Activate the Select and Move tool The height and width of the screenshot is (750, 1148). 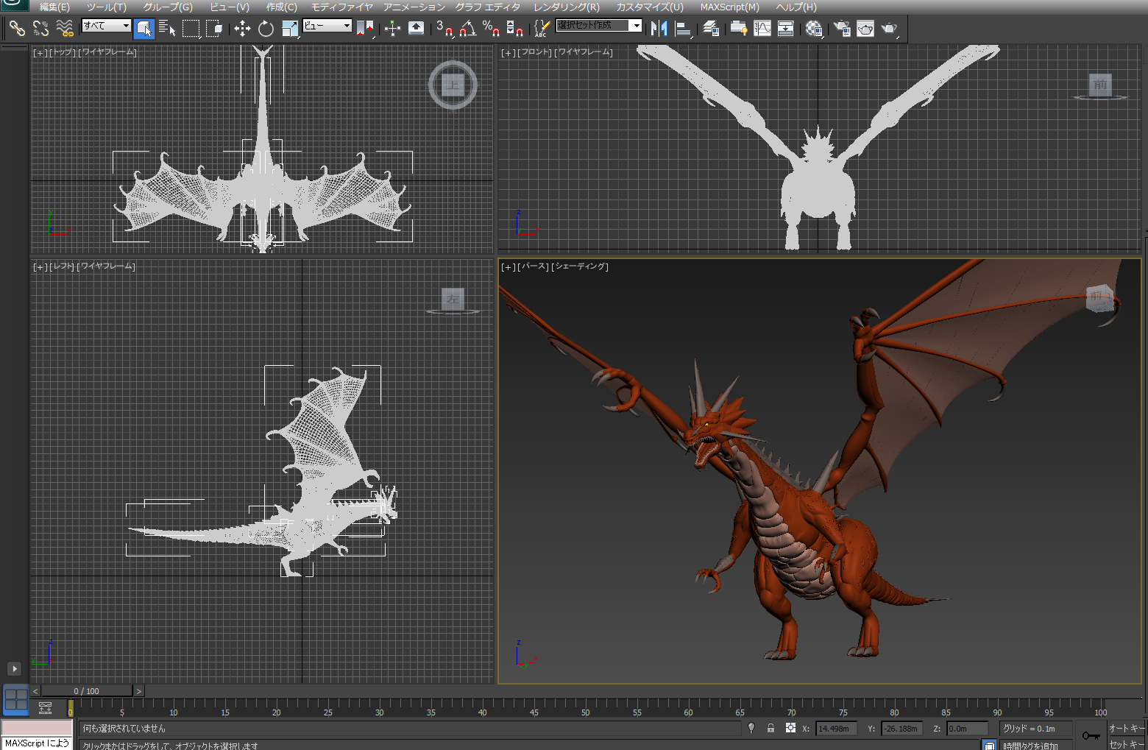click(242, 29)
